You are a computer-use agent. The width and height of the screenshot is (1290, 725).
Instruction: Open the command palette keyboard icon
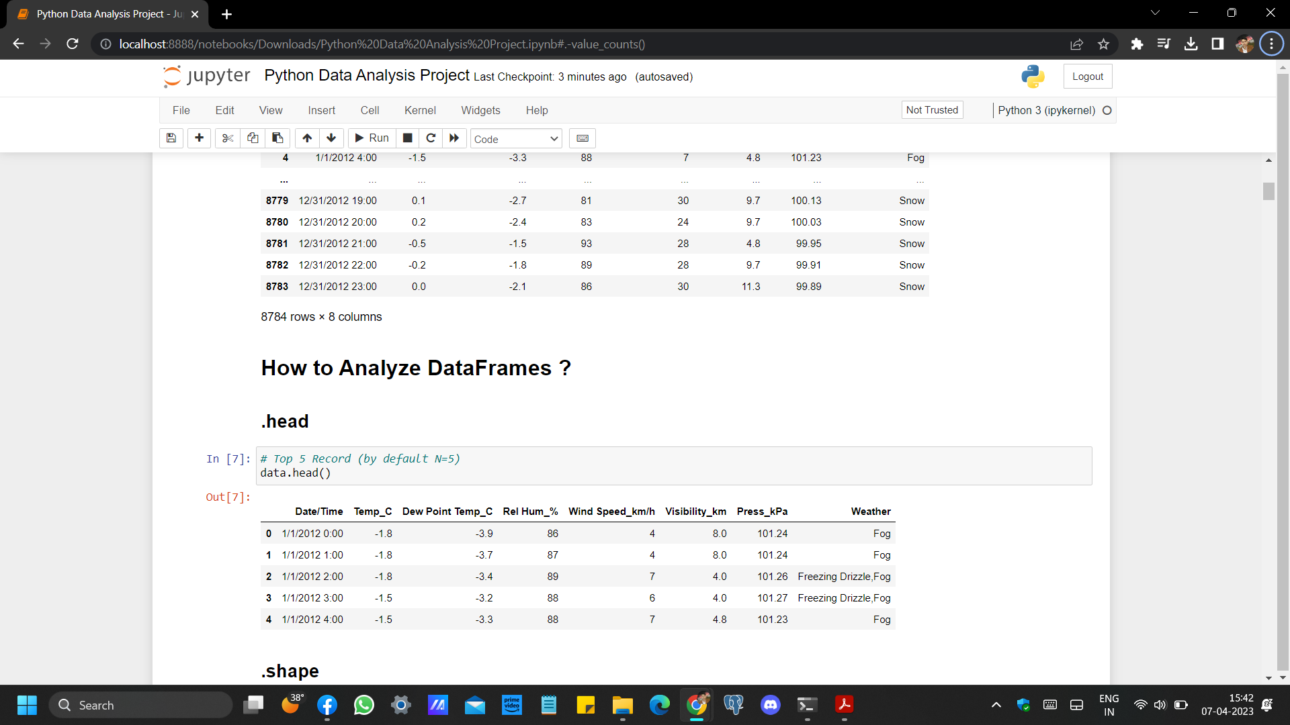tap(583, 138)
